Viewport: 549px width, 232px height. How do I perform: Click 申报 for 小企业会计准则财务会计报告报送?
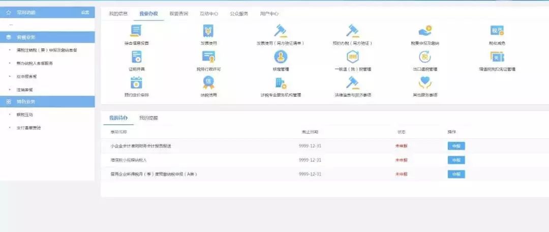(456, 146)
